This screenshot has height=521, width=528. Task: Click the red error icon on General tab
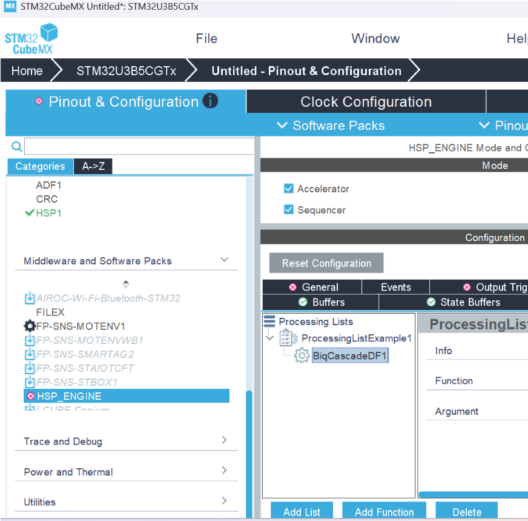(x=292, y=287)
